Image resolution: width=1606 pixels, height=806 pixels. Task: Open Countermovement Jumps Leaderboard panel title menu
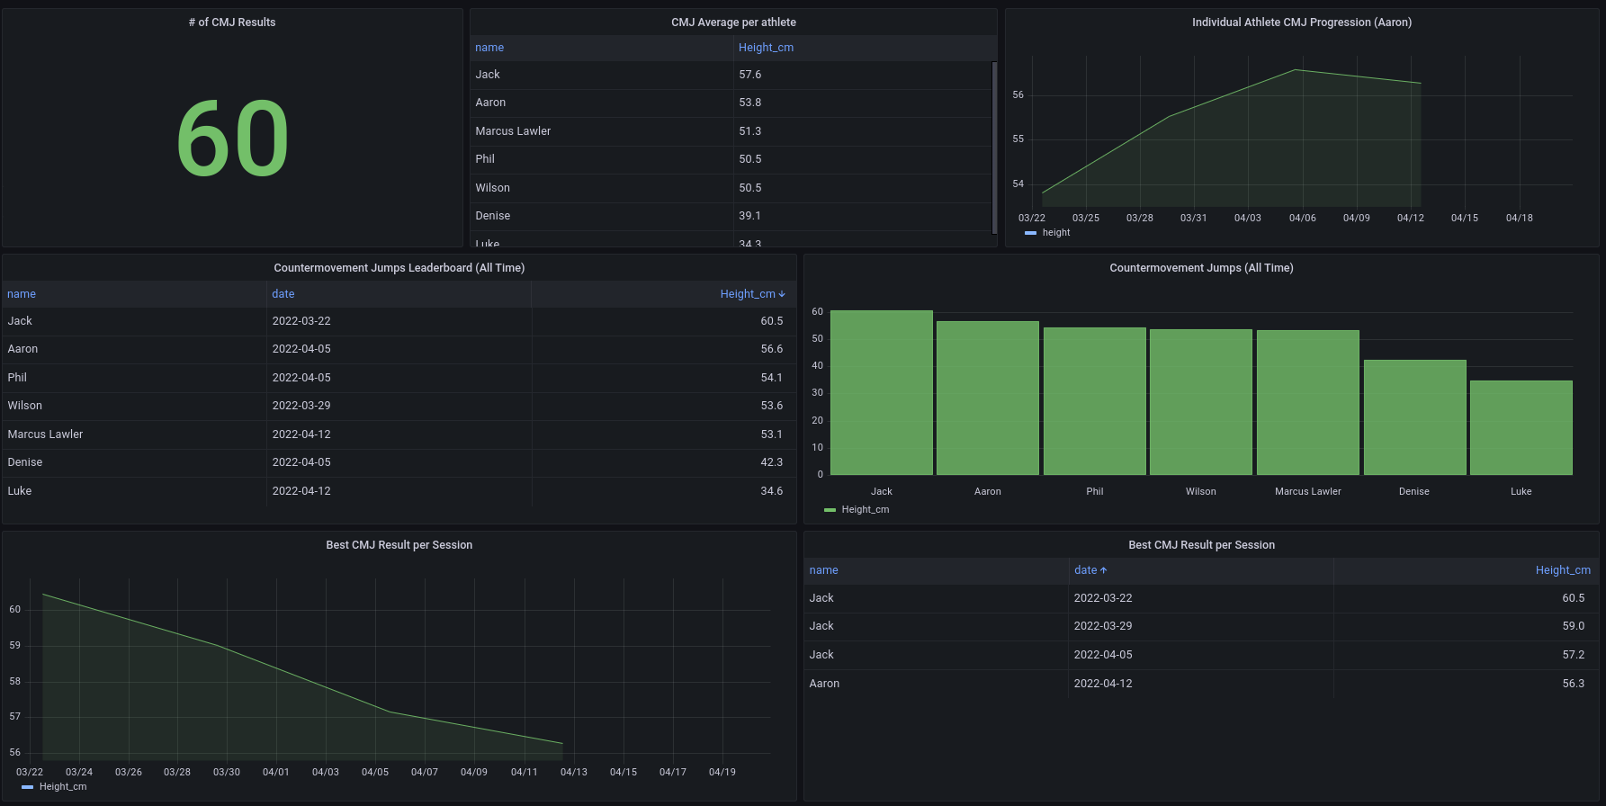(399, 268)
